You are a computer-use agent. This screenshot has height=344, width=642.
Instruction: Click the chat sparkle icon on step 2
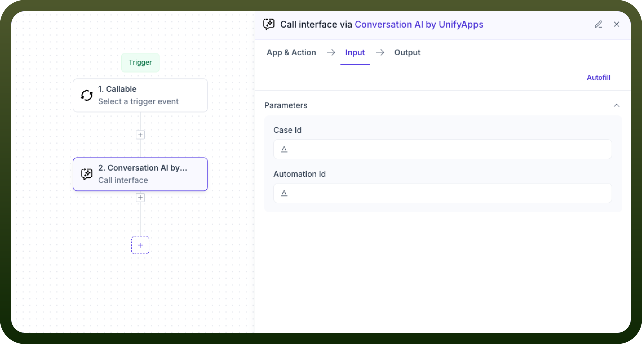click(87, 174)
